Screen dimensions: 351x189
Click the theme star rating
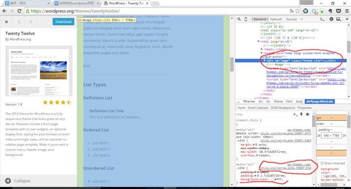pos(57,102)
